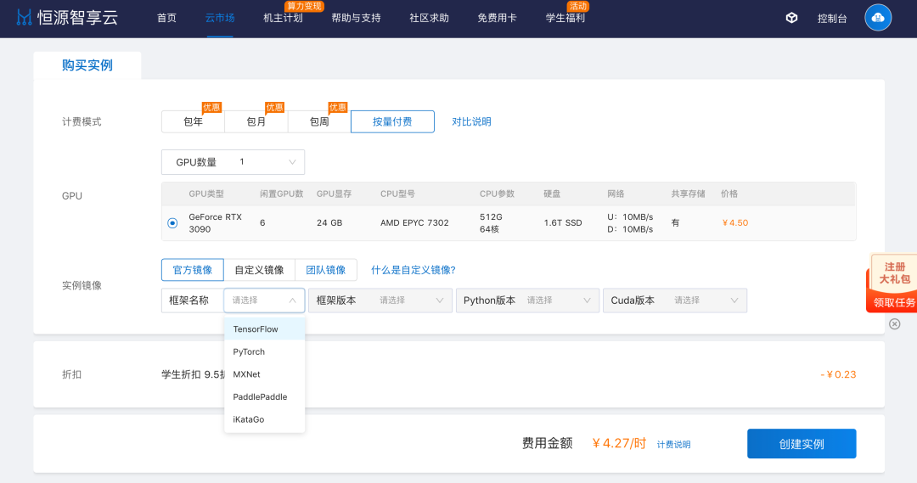
Task: Click the ¥4.27/时 total amount
Action: [619, 443]
